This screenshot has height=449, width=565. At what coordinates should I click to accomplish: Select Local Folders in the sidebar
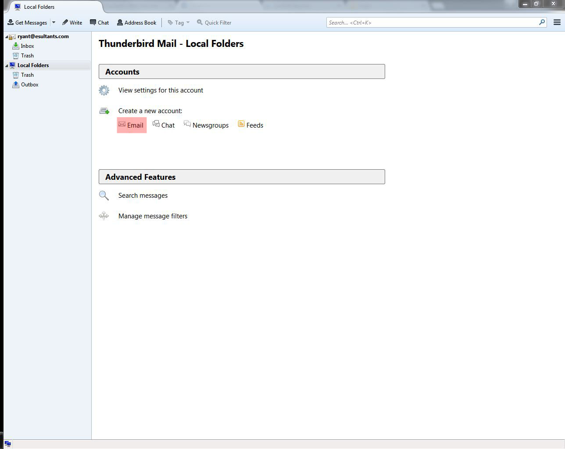[x=33, y=65]
